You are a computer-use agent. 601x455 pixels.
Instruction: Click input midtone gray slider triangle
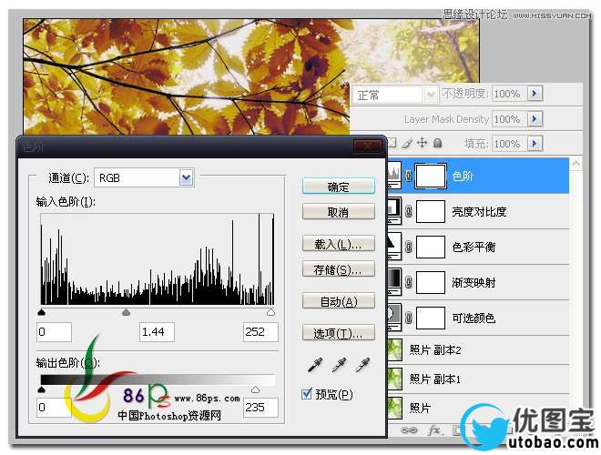click(x=126, y=312)
